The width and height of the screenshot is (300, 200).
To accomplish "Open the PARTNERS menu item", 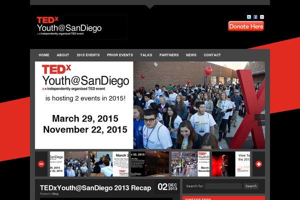I will pyautogui.click(x=169, y=55).
